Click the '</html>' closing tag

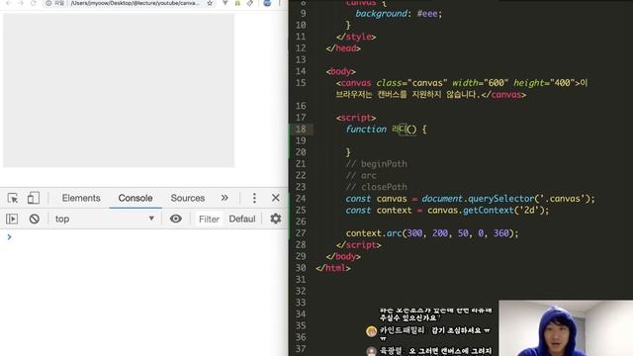(333, 268)
